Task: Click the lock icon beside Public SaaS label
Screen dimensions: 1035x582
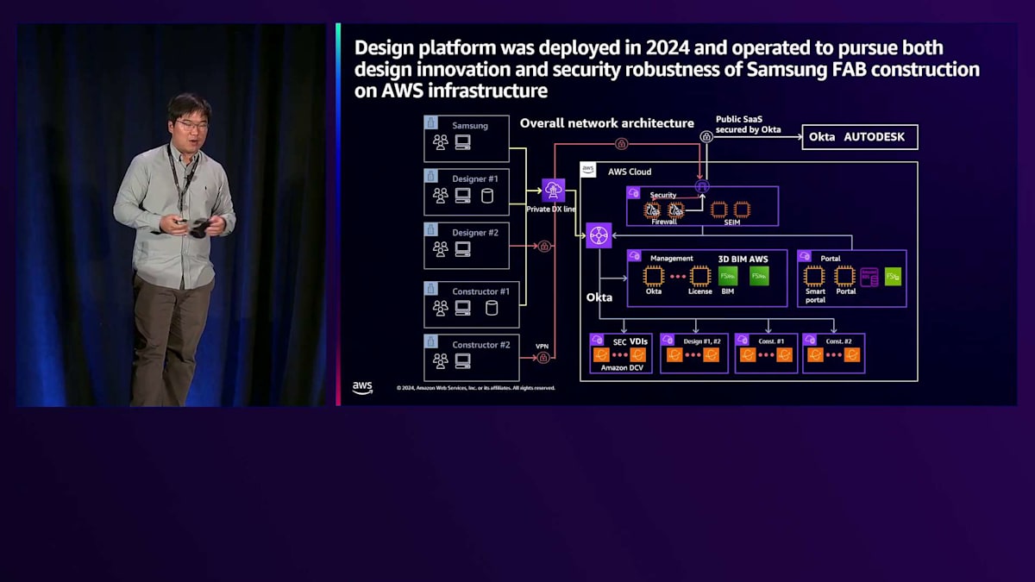Action: click(706, 136)
